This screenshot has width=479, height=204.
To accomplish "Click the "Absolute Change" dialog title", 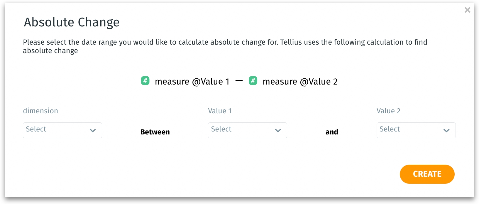I will [72, 22].
